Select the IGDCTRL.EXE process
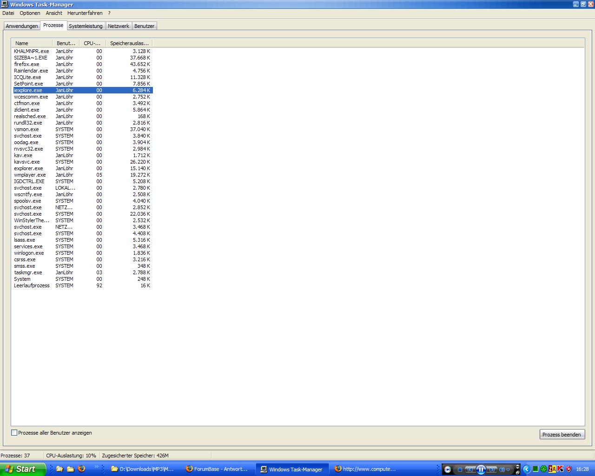Image resolution: width=595 pixels, height=476 pixels. pos(83,181)
